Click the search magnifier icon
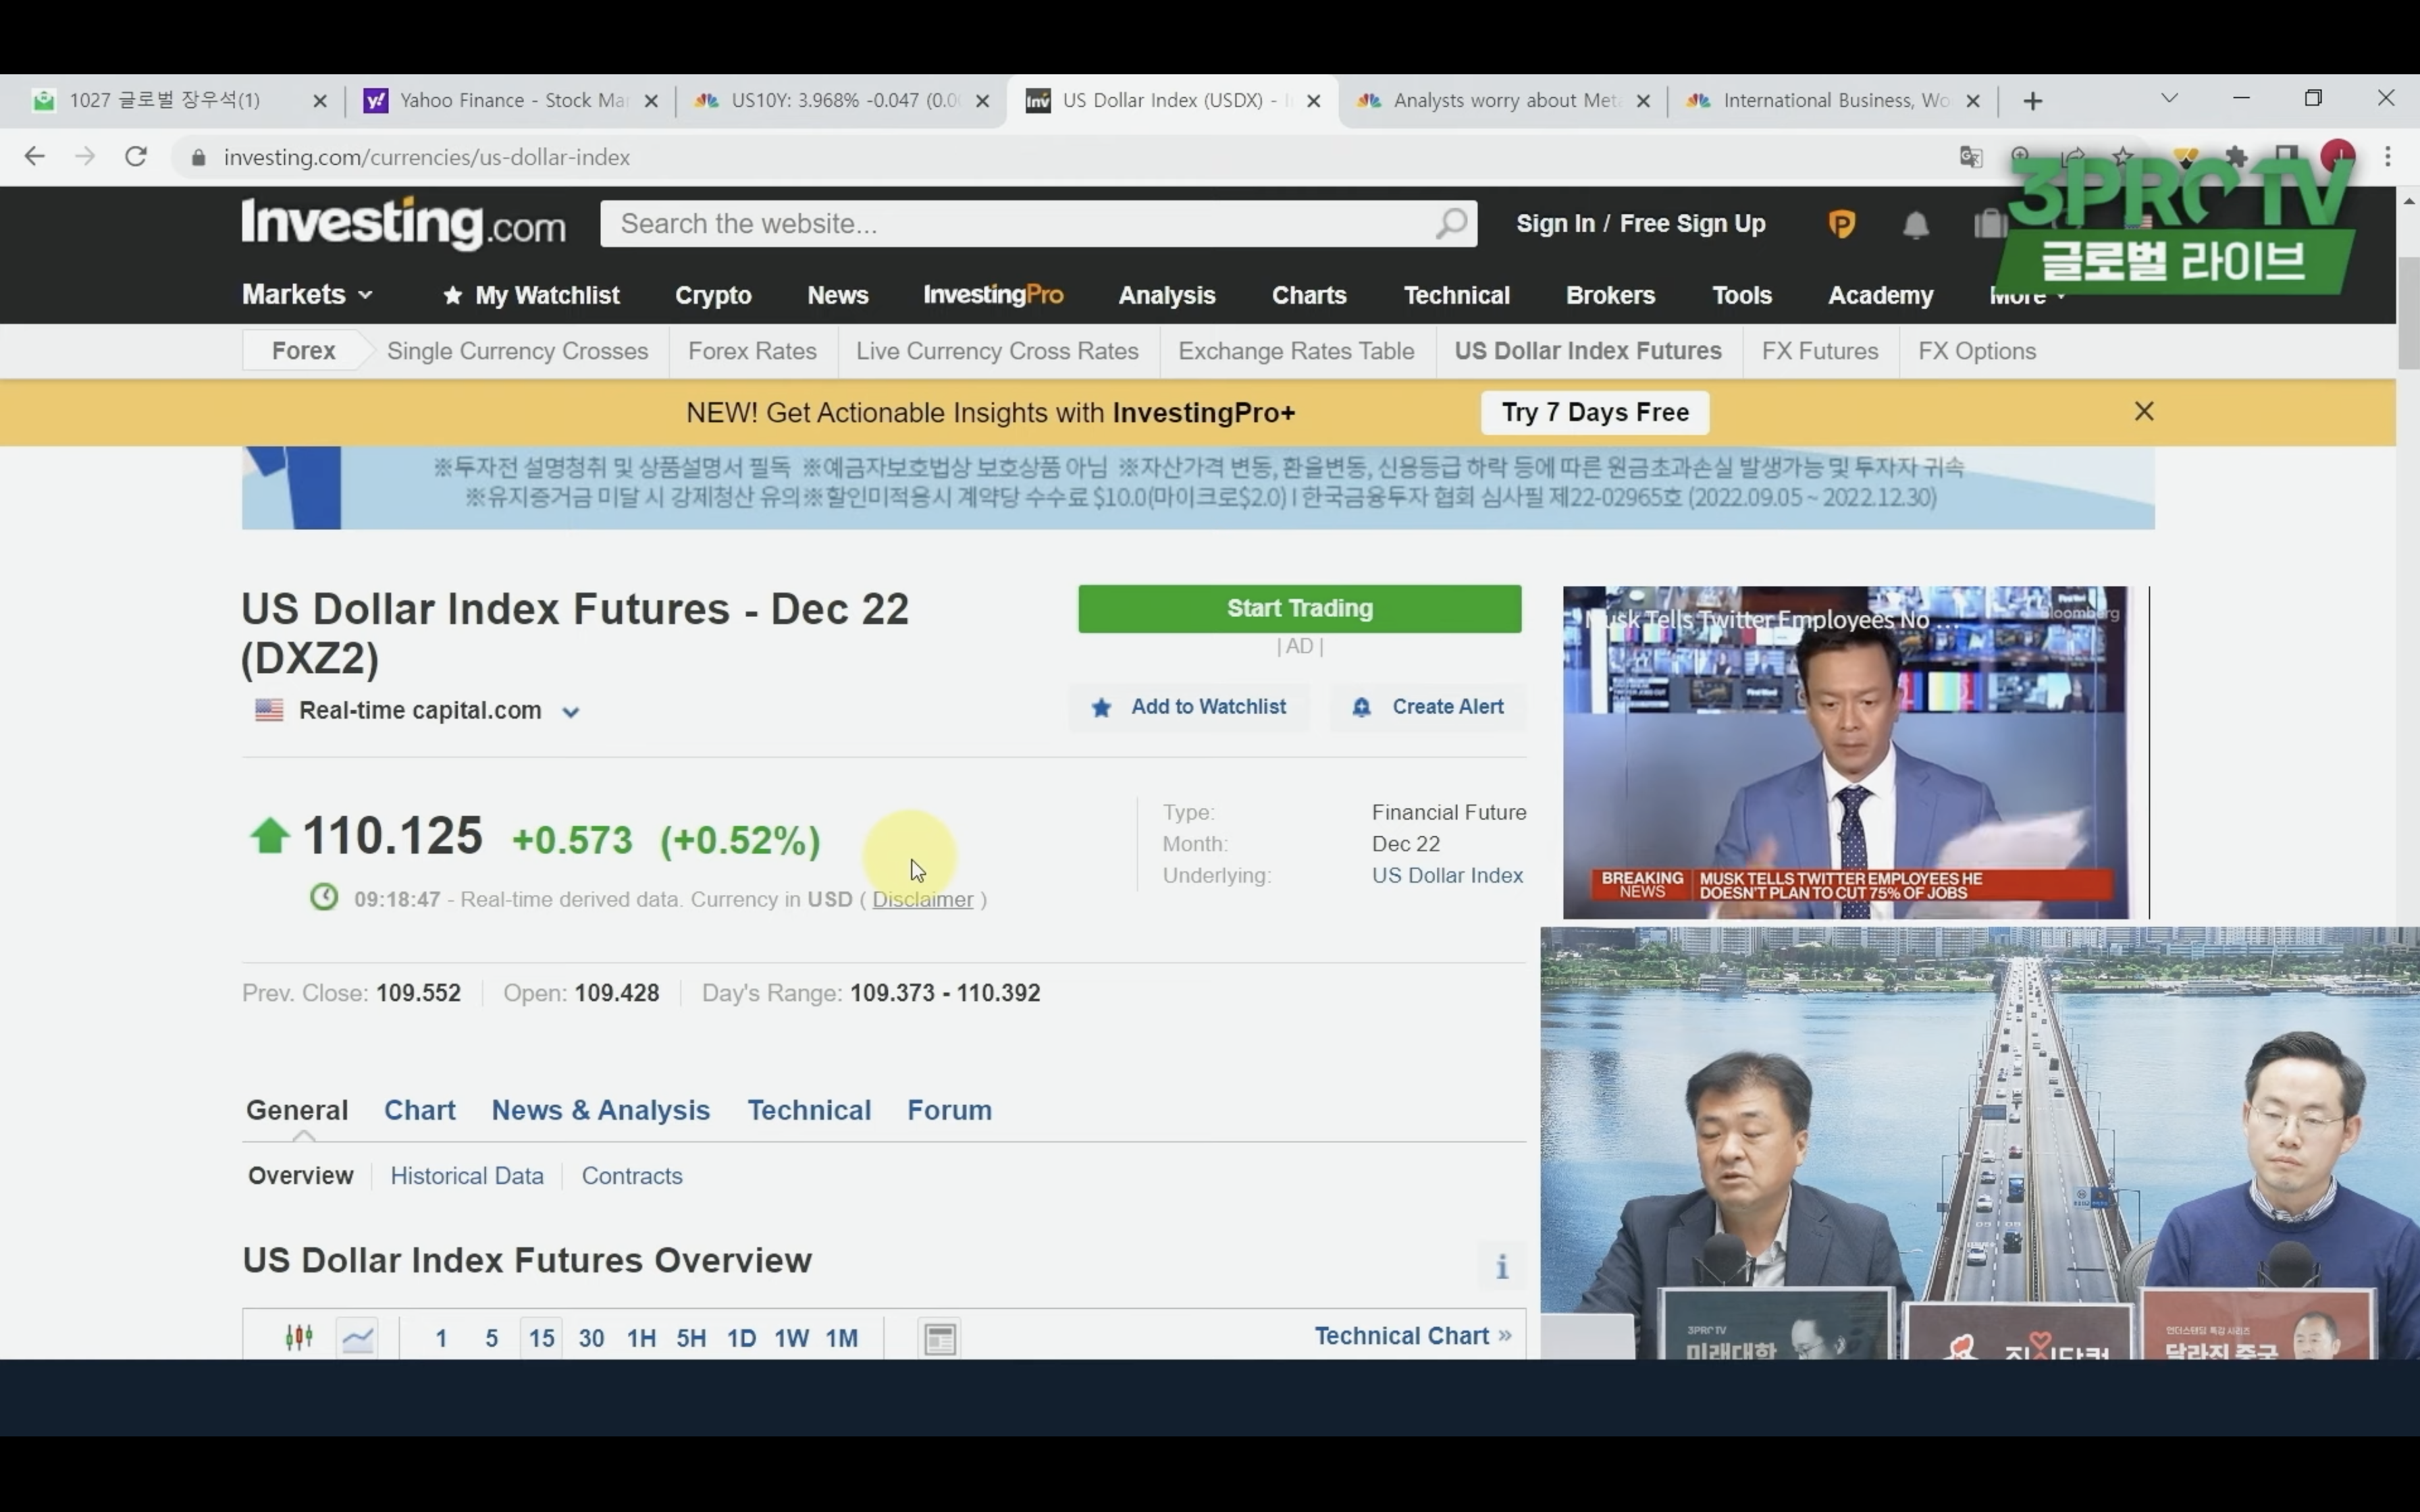 click(1451, 223)
